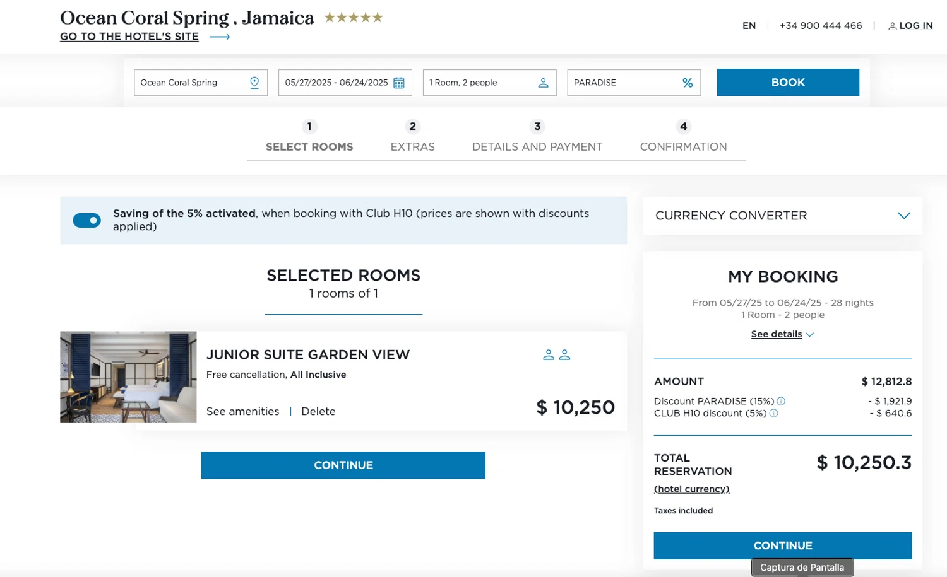Click the guest occupancy icons on Junior Suite

[x=557, y=355]
